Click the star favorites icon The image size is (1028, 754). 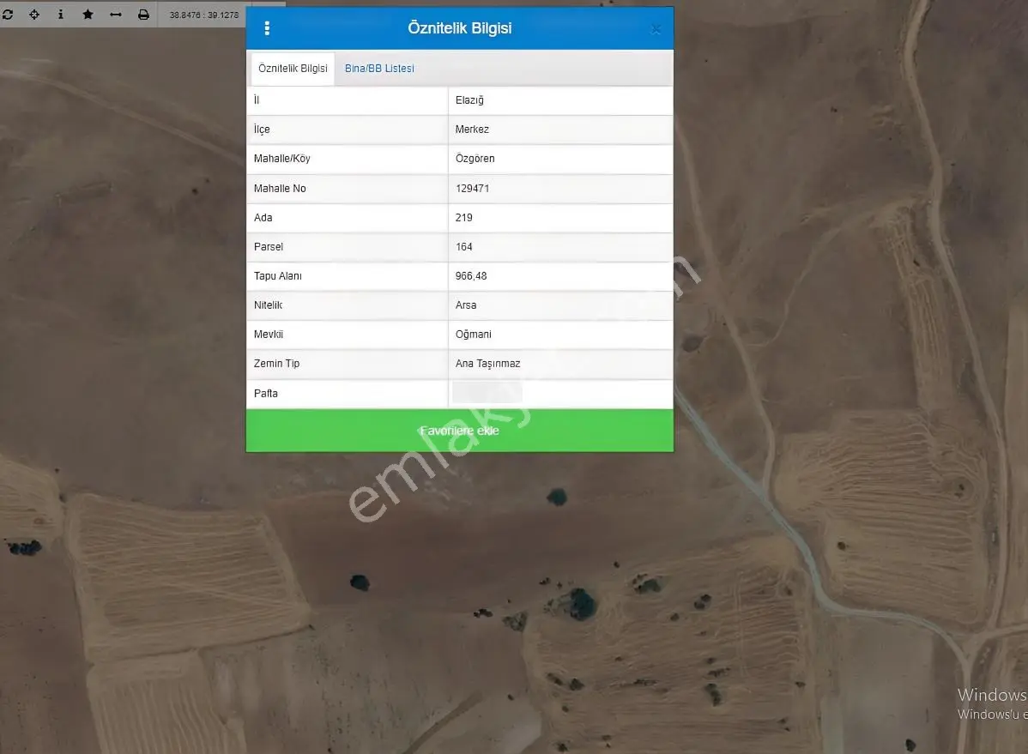pyautogui.click(x=88, y=15)
